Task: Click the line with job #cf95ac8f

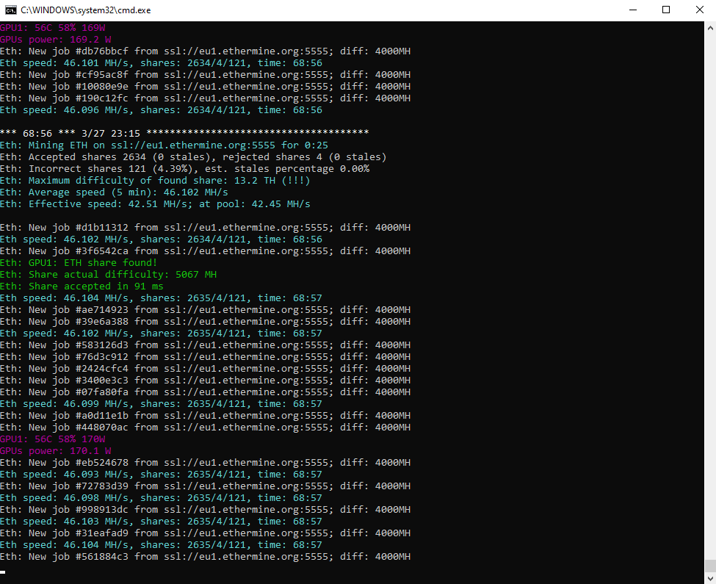Action: pyautogui.click(x=205, y=75)
